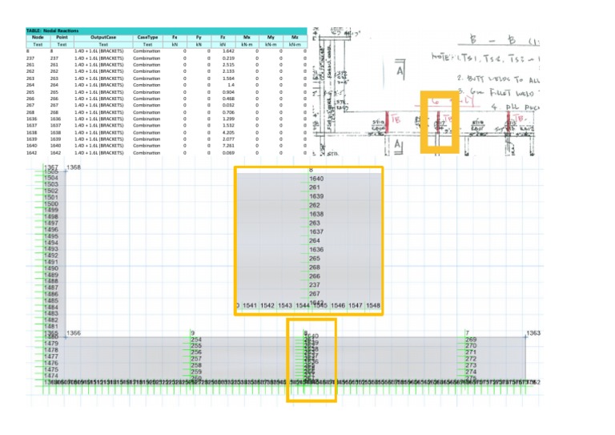The width and height of the screenshot is (615, 435).
Task: Select node 254 label below node 9
Action: click(x=196, y=340)
